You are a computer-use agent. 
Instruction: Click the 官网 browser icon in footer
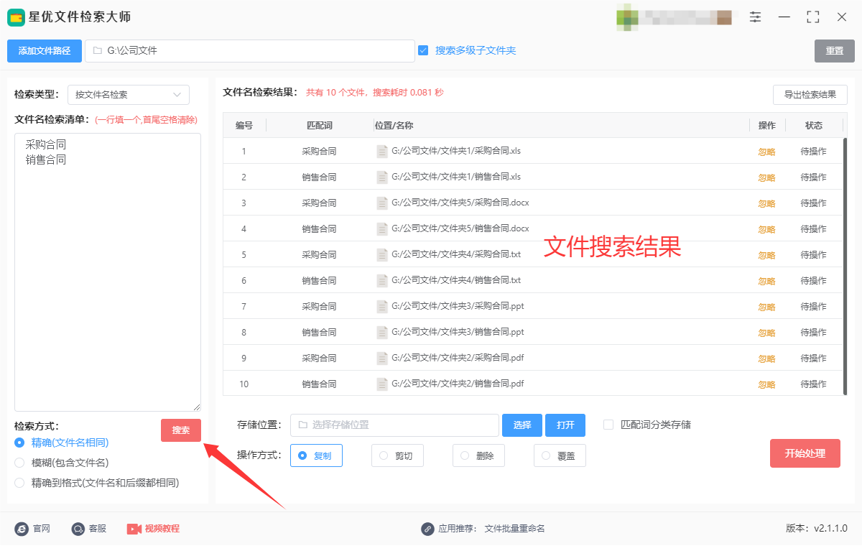(22, 529)
